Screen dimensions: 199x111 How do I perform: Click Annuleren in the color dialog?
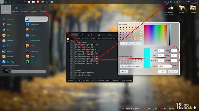click(173, 72)
